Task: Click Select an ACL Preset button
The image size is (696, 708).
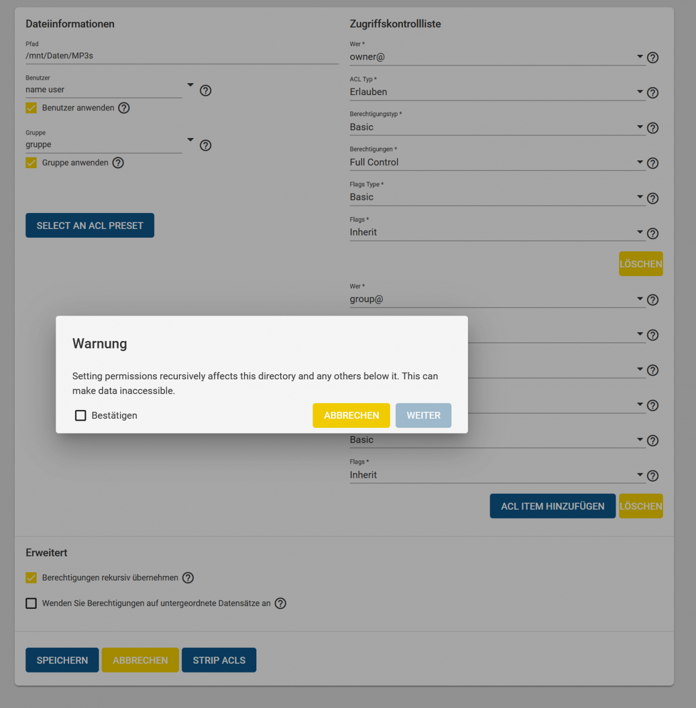Action: tap(90, 225)
